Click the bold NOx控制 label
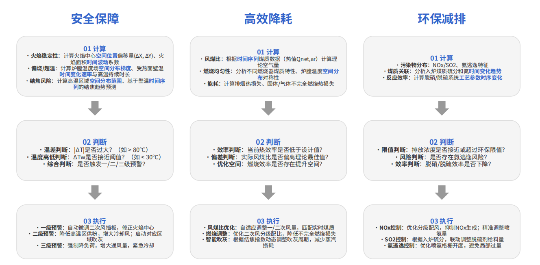540x265 pixels. 390,228
